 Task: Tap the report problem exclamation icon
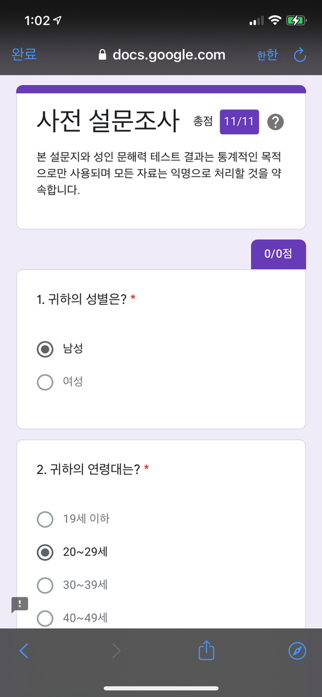click(x=20, y=604)
